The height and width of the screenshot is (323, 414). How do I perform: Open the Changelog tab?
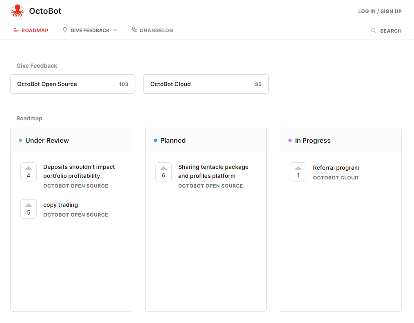point(152,30)
